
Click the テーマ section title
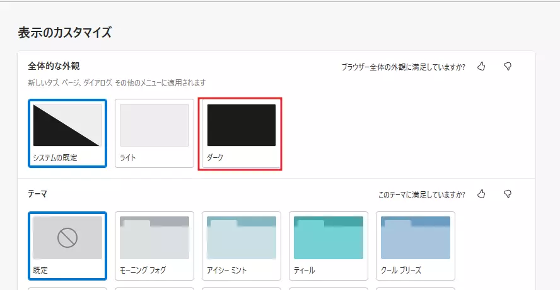(37, 194)
